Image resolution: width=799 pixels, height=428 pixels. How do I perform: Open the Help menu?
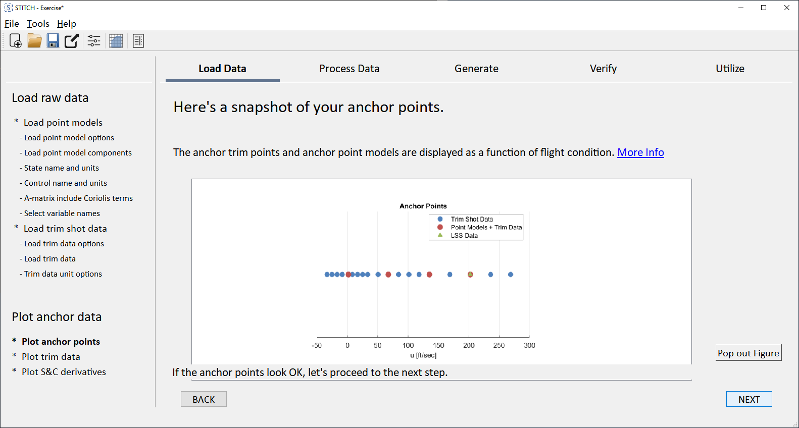[66, 24]
